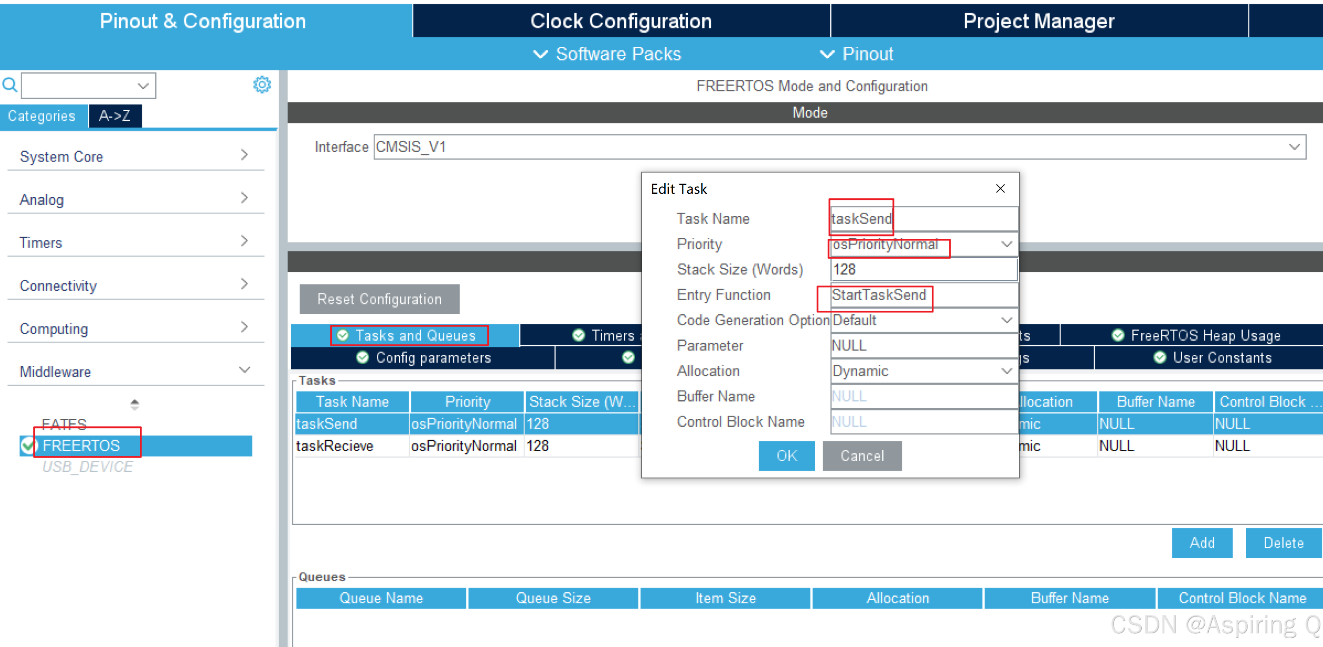Click the green check icon on FreeRTOS Heap Usage tab
The height and width of the screenshot is (647, 1323).
tap(1119, 335)
